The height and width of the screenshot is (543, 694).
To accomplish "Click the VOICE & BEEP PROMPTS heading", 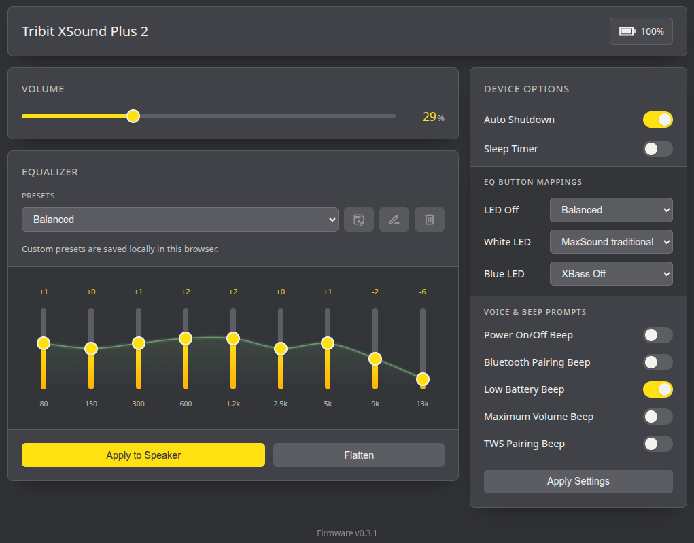I will (x=535, y=312).
